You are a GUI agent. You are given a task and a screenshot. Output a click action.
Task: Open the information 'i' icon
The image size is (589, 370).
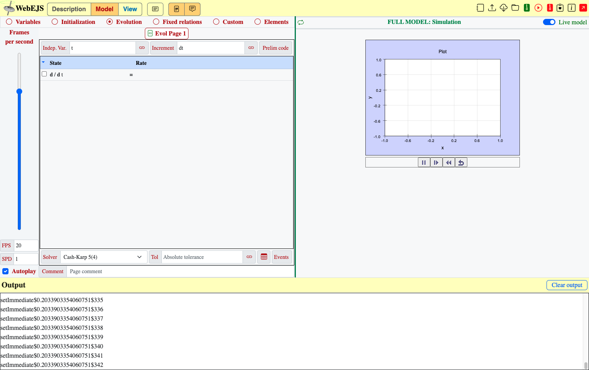click(x=572, y=8)
